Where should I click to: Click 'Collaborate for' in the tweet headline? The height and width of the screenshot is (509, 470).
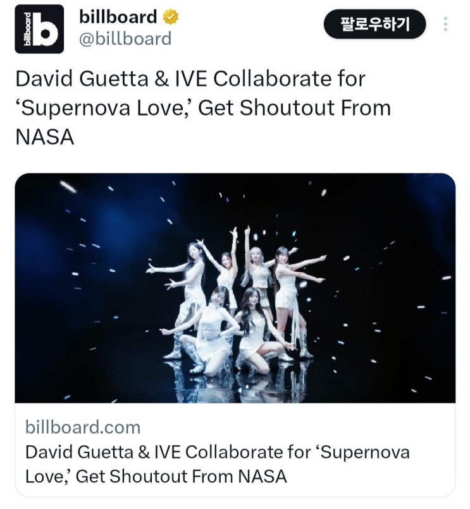(290, 78)
